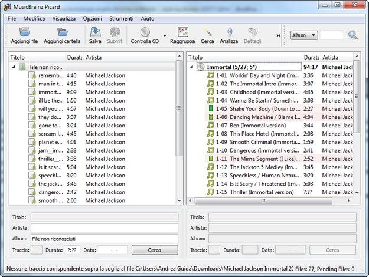Image resolution: width=369 pixels, height=277 pixels.
Task: Click right horizontal scrollbar right arrow
Action: point(348,200)
